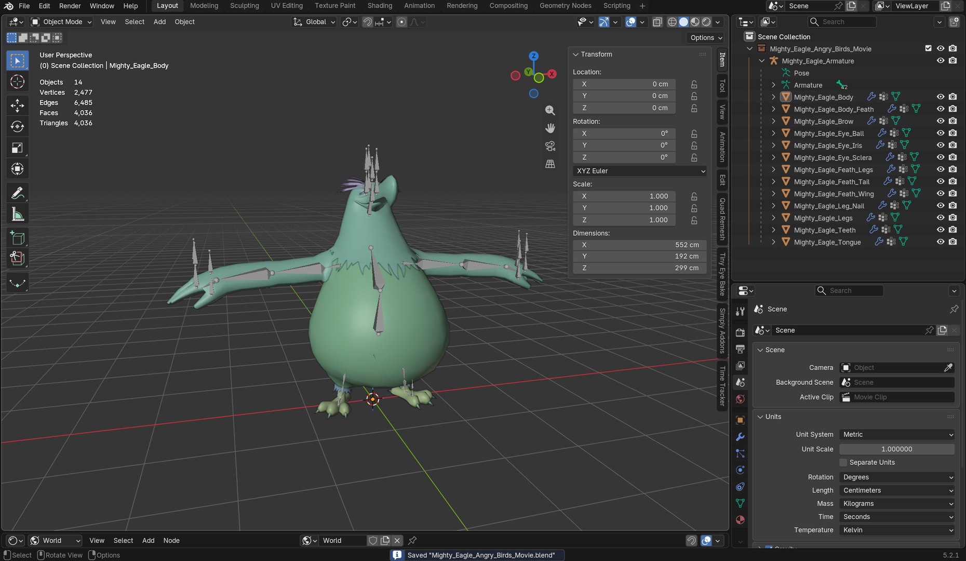Lock Scale Z transform
Viewport: 966px width, 561px height.
tap(694, 220)
